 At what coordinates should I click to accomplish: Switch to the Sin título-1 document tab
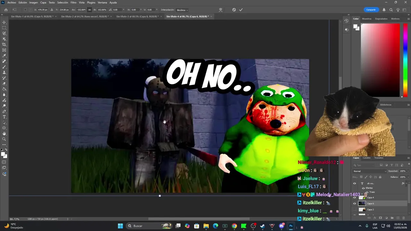pos(32,16)
